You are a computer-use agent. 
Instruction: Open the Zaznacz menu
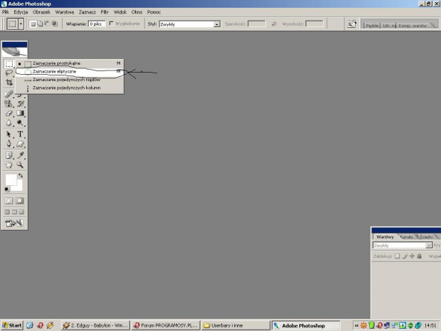coord(87,12)
